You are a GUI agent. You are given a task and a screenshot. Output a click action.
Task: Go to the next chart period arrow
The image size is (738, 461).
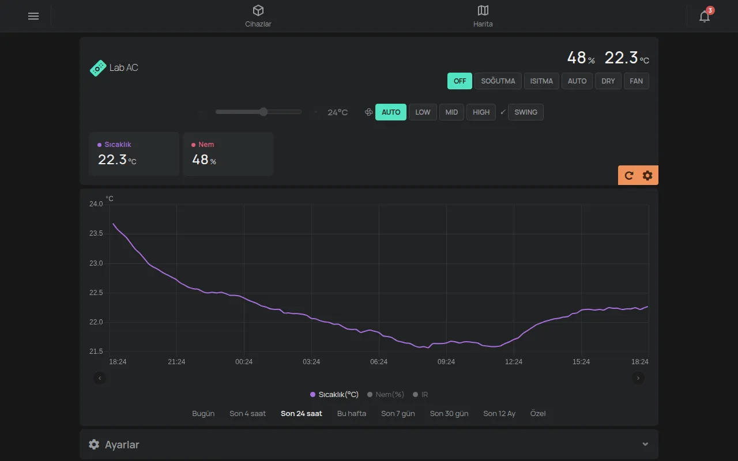(638, 378)
